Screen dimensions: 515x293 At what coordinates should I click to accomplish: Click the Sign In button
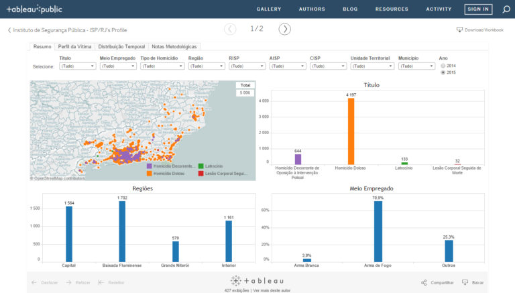pyautogui.click(x=478, y=9)
